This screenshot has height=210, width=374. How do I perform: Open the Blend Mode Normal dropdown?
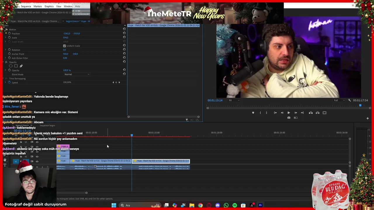pos(77,74)
